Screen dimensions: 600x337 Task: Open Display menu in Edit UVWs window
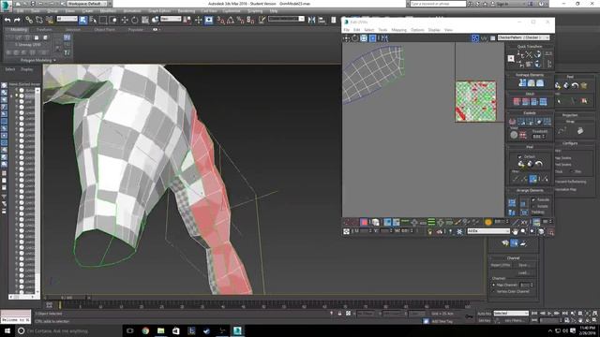(x=434, y=30)
